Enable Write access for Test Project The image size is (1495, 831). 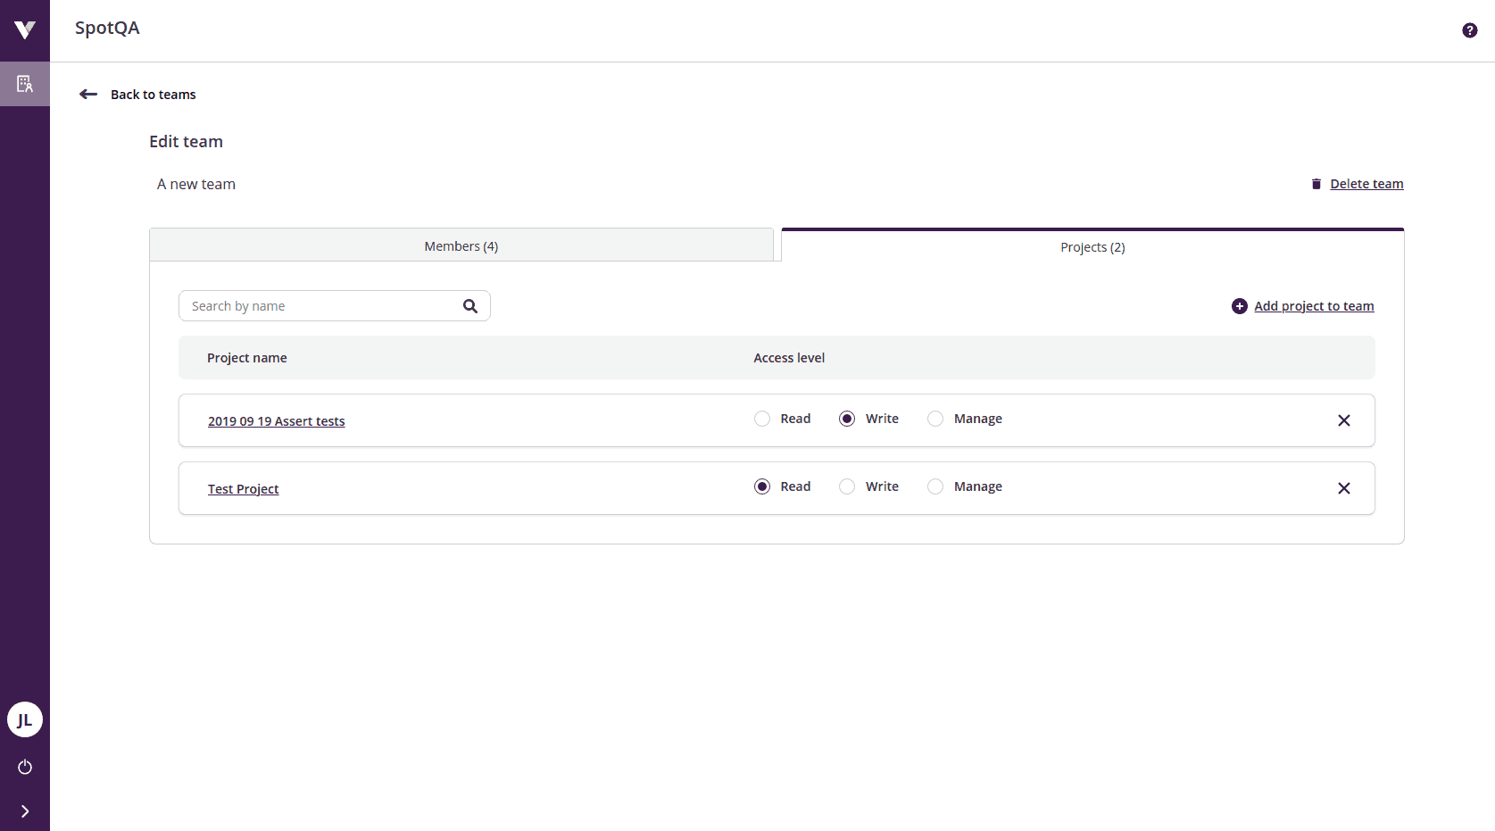846,486
